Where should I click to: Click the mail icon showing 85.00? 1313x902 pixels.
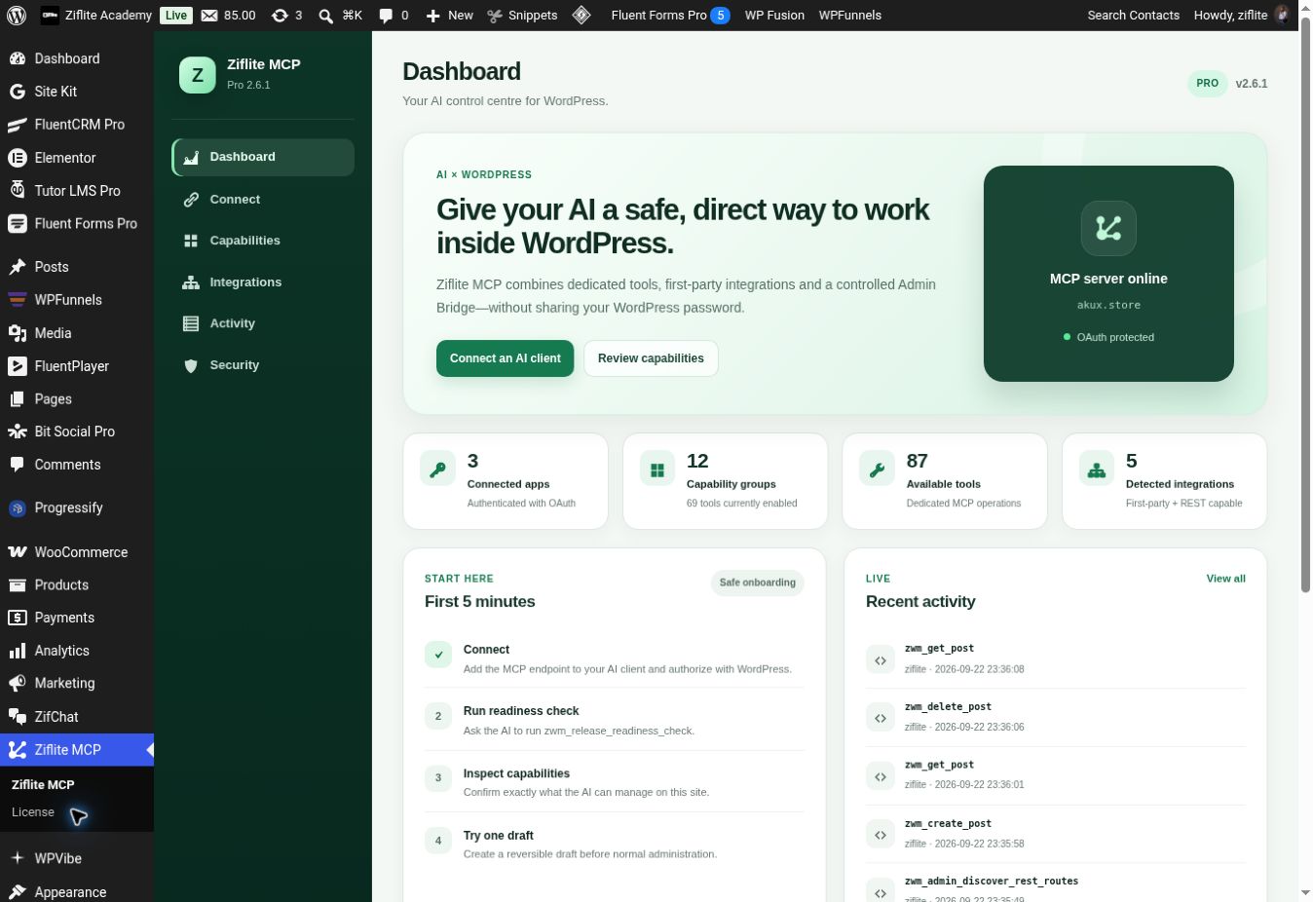point(208,16)
